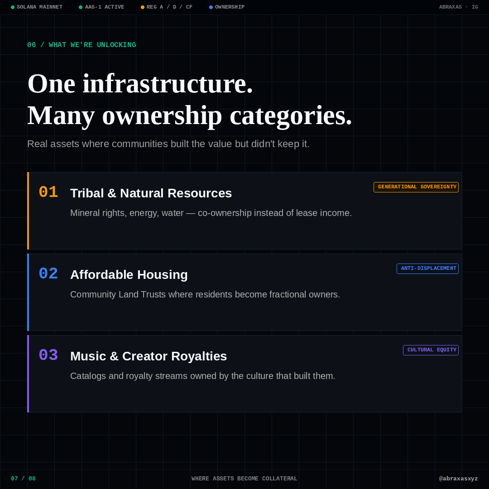The height and width of the screenshot is (489, 489).
Task: Click the 07 / 08 page indicator
Action: click(24, 479)
